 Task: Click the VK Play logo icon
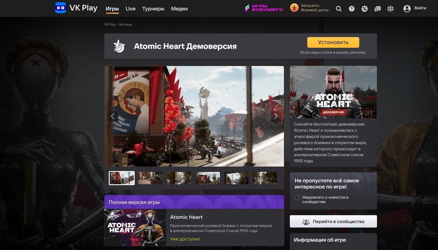coord(60,8)
